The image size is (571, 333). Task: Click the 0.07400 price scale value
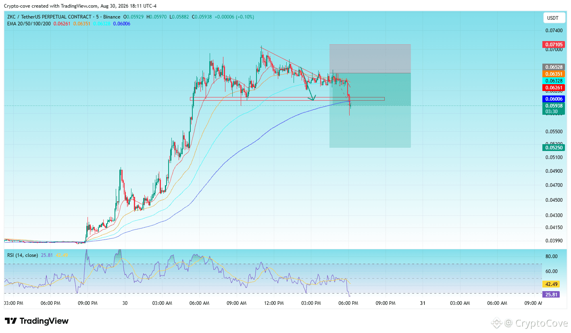554,31
